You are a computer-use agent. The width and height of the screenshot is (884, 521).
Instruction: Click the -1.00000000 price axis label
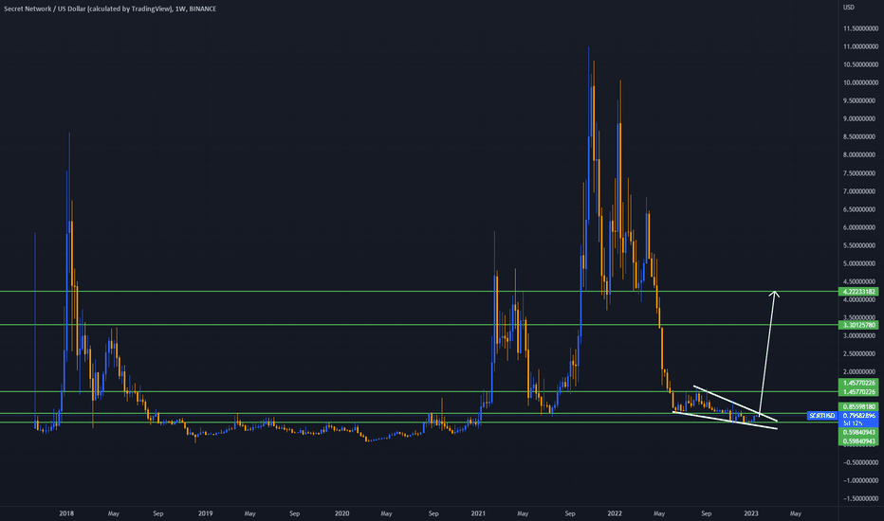click(860, 480)
